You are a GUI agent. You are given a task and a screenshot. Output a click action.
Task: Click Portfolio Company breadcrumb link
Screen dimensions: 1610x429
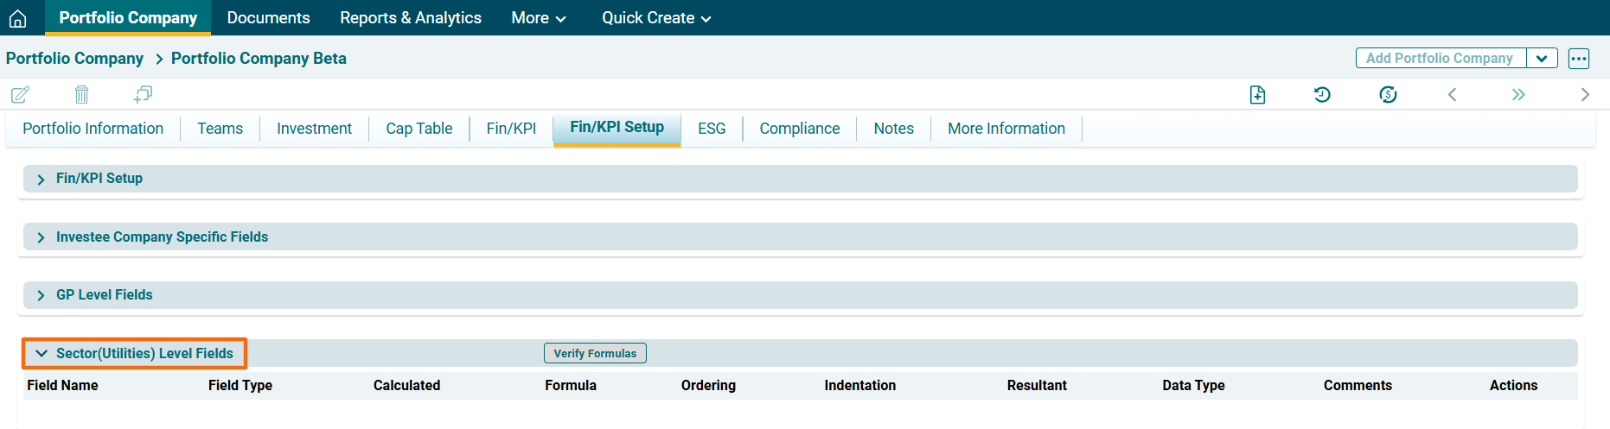tap(74, 59)
